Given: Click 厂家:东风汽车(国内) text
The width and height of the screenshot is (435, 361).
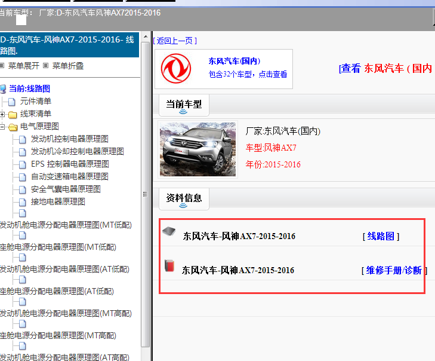Looking at the screenshot, I should [x=283, y=131].
